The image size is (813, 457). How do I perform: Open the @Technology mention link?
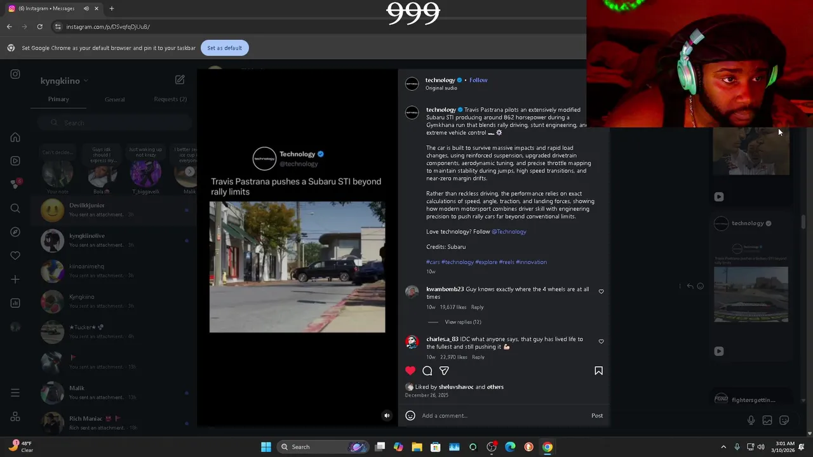[509, 232]
